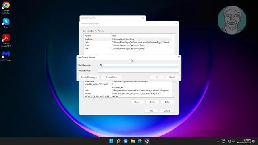Image resolution: width=258 pixels, height=145 pixels.
Task: Select OneDrive user variable row
Action: 128,39
